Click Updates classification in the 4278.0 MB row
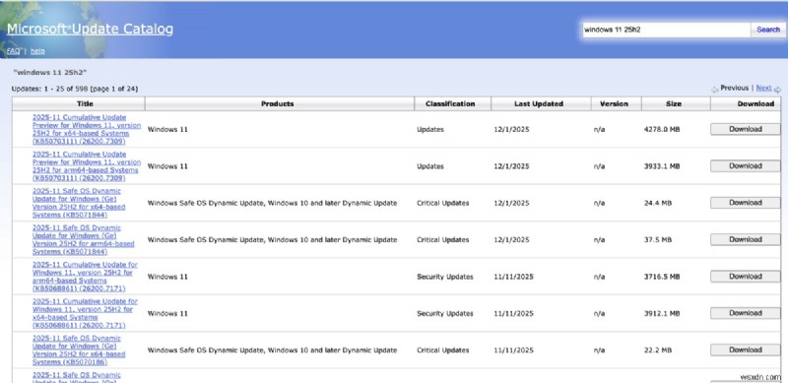 tap(430, 129)
